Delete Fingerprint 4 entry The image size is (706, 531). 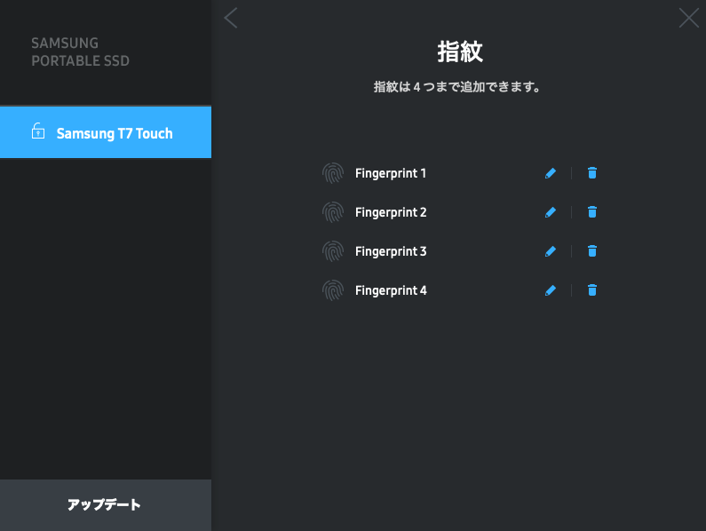point(592,290)
